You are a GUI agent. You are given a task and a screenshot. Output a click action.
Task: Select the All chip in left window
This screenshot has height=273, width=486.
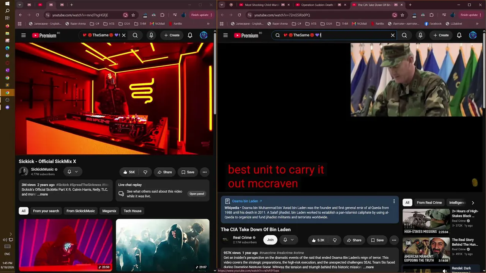[x=24, y=211]
